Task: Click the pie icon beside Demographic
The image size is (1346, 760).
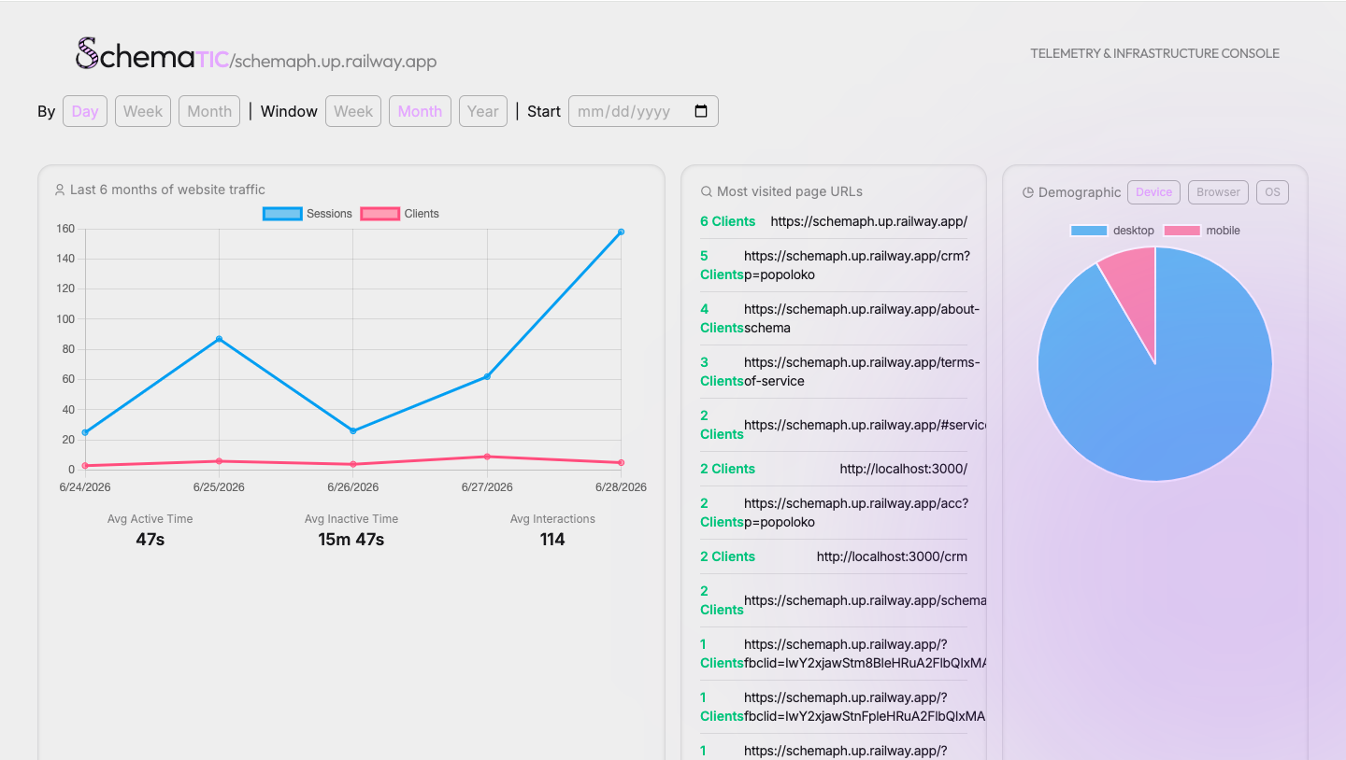Action: pyautogui.click(x=1028, y=192)
